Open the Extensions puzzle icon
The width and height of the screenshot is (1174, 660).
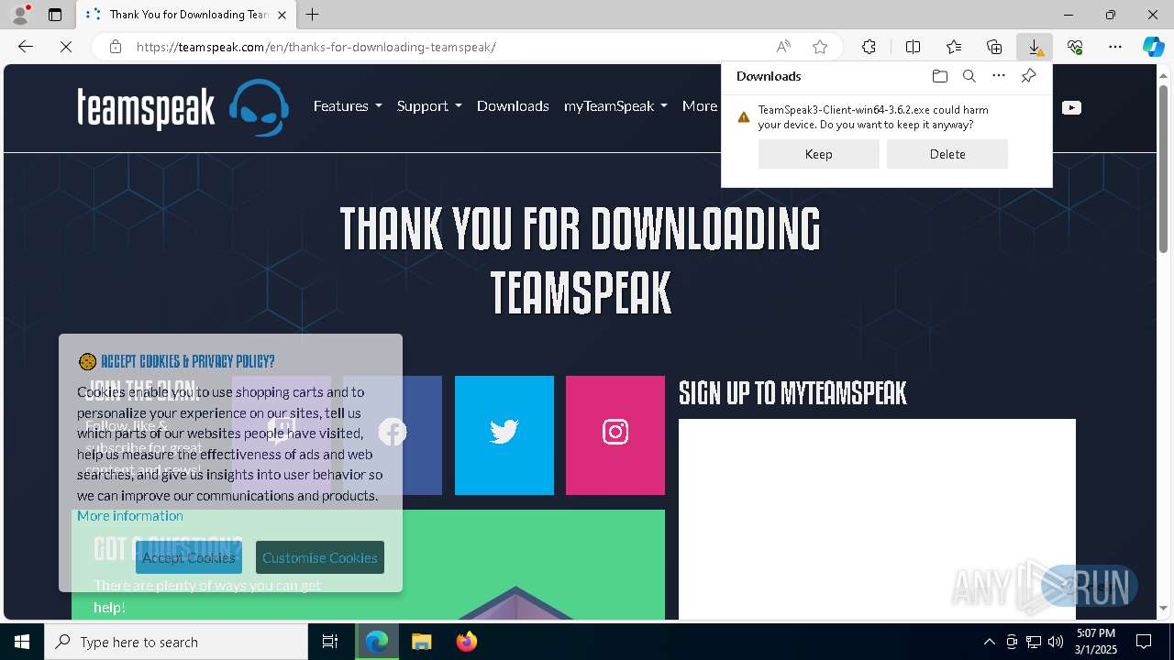[x=869, y=47]
